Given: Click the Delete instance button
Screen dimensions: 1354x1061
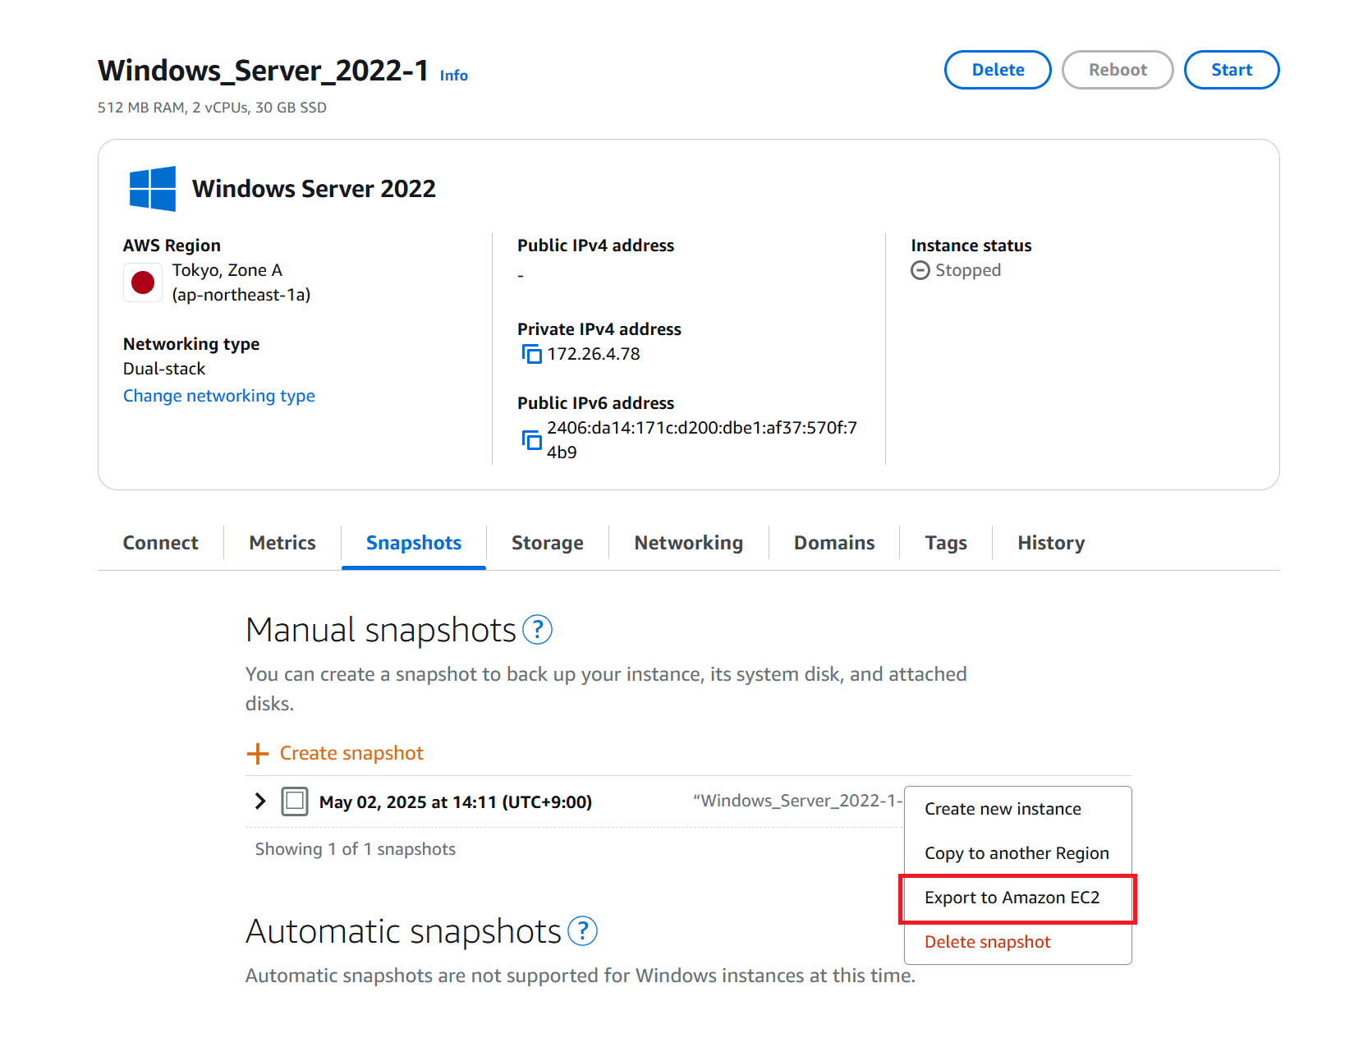Looking at the screenshot, I should [x=998, y=70].
